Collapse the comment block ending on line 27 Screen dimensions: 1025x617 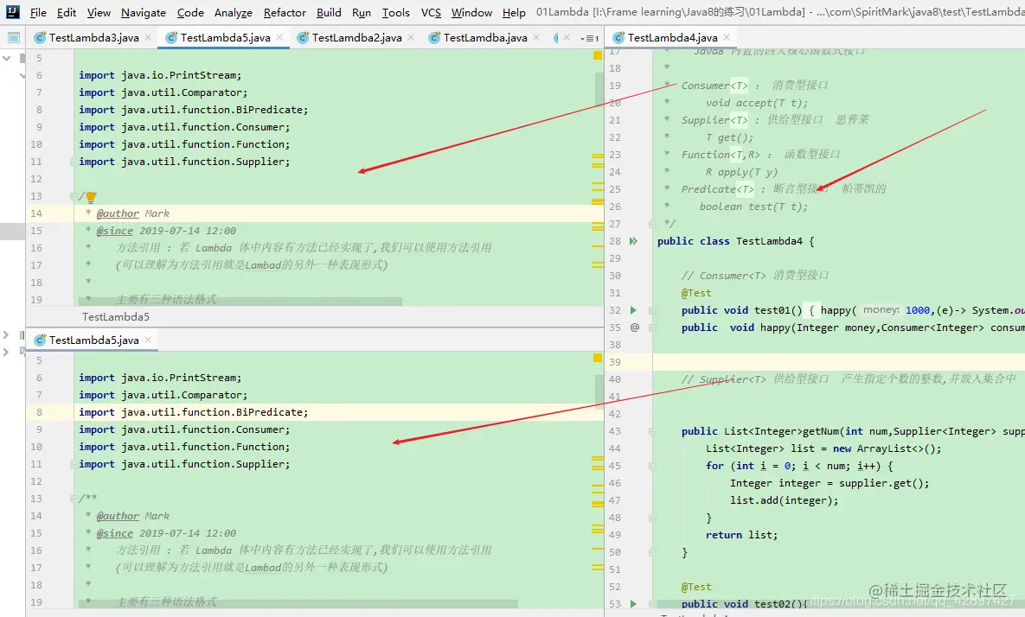[651, 223]
